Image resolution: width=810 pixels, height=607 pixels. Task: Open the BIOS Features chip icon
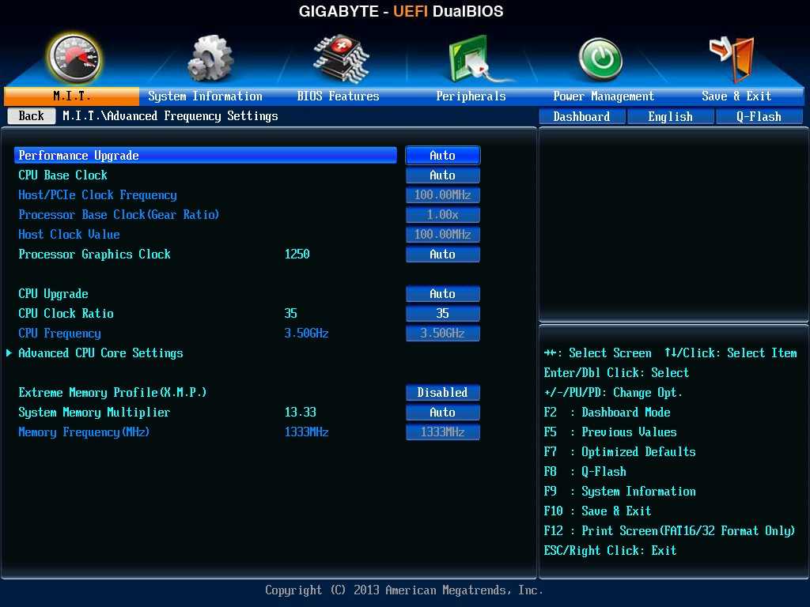tap(339, 58)
